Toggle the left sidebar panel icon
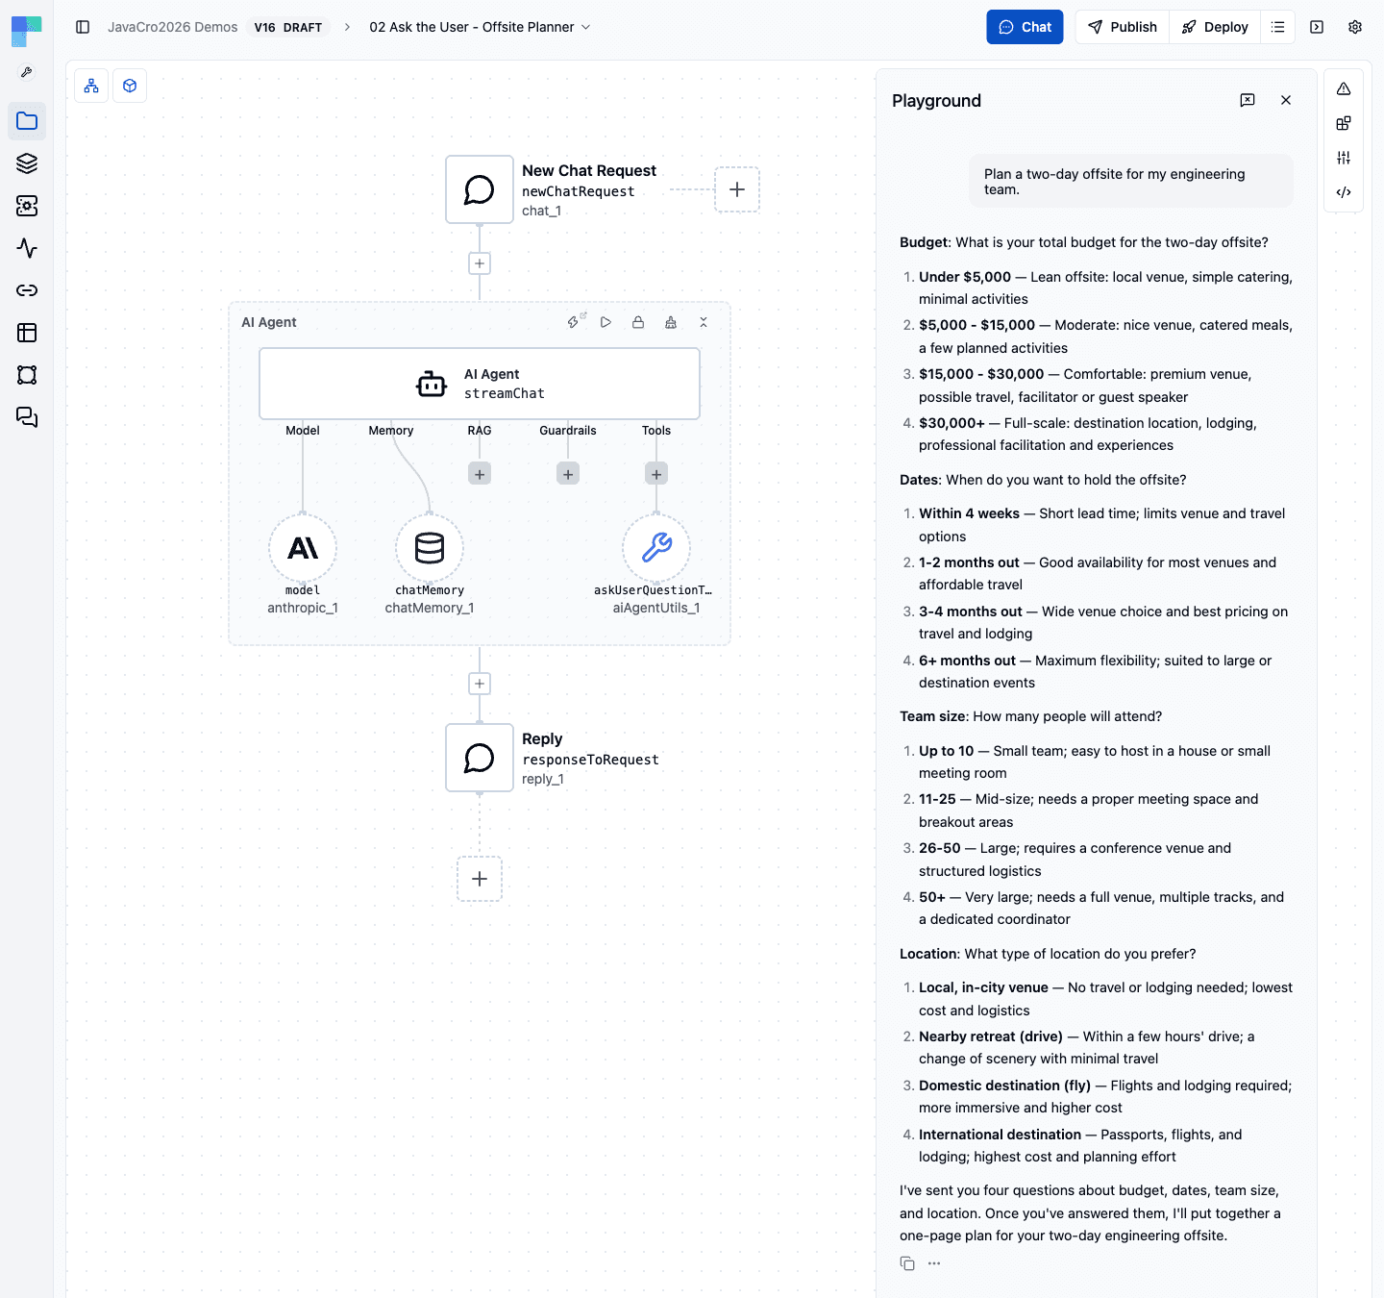Image resolution: width=1384 pixels, height=1298 pixels. click(x=83, y=27)
